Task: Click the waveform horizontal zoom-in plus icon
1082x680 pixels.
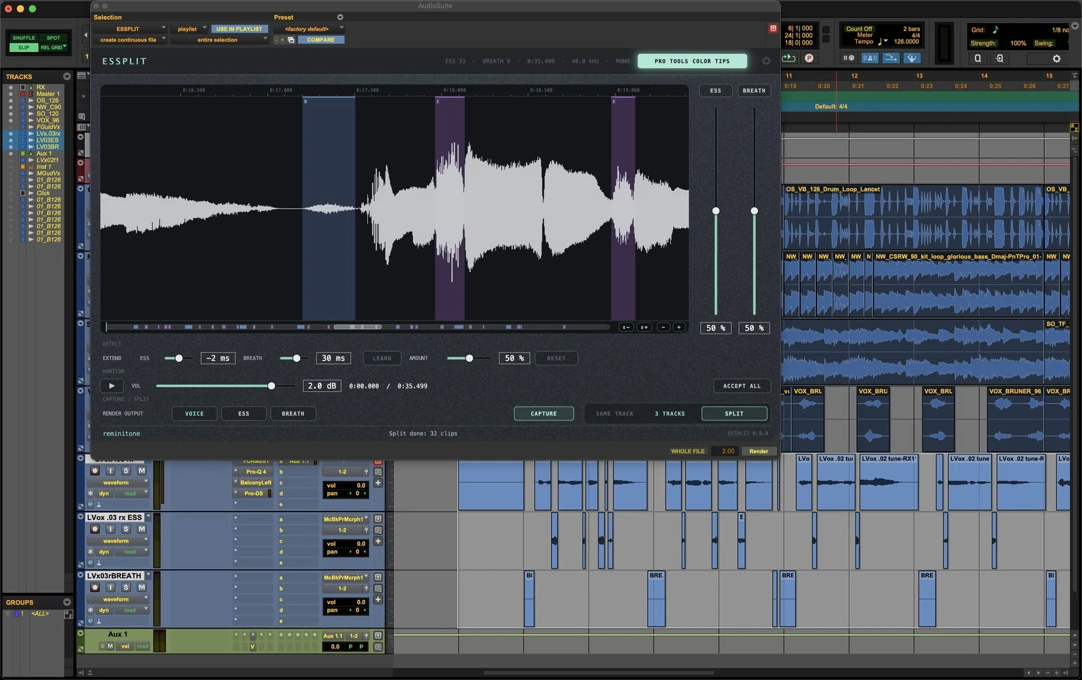Action: 679,327
